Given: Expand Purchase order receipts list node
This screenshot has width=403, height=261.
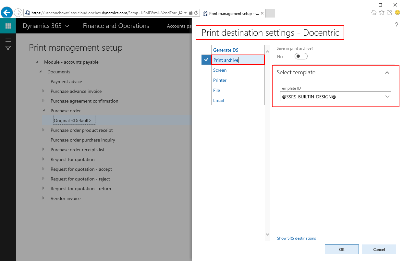Looking at the screenshot, I should pos(43,149).
